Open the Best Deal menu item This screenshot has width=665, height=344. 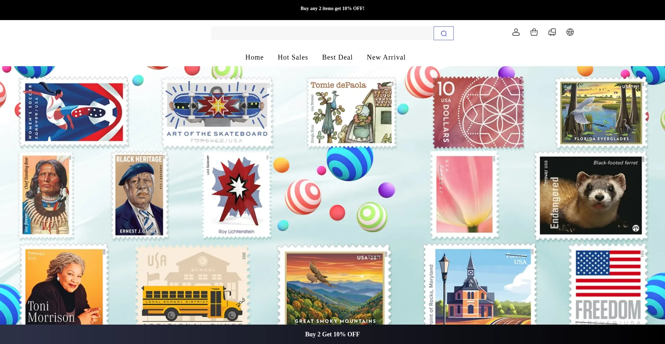pos(337,57)
